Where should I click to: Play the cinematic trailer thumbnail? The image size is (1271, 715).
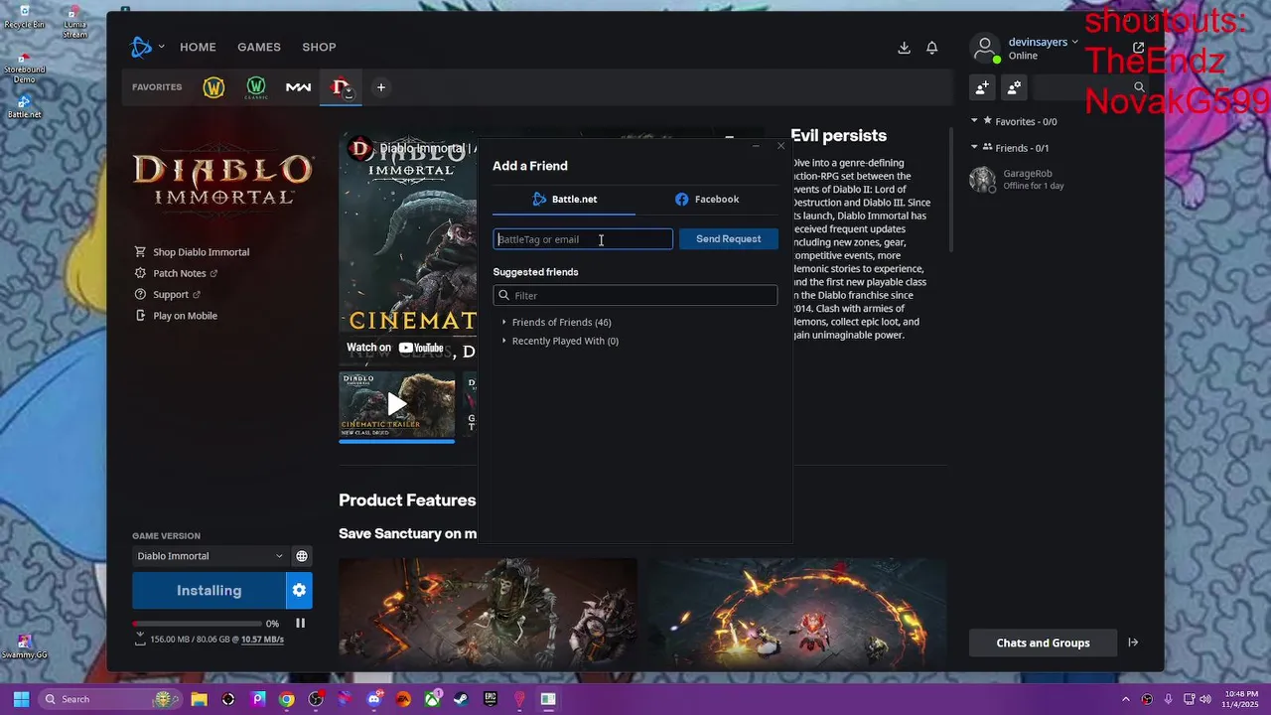tap(396, 404)
